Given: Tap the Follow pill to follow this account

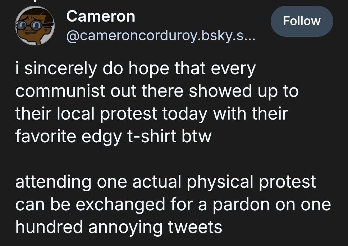Looking at the screenshot, I should pyautogui.click(x=302, y=21).
